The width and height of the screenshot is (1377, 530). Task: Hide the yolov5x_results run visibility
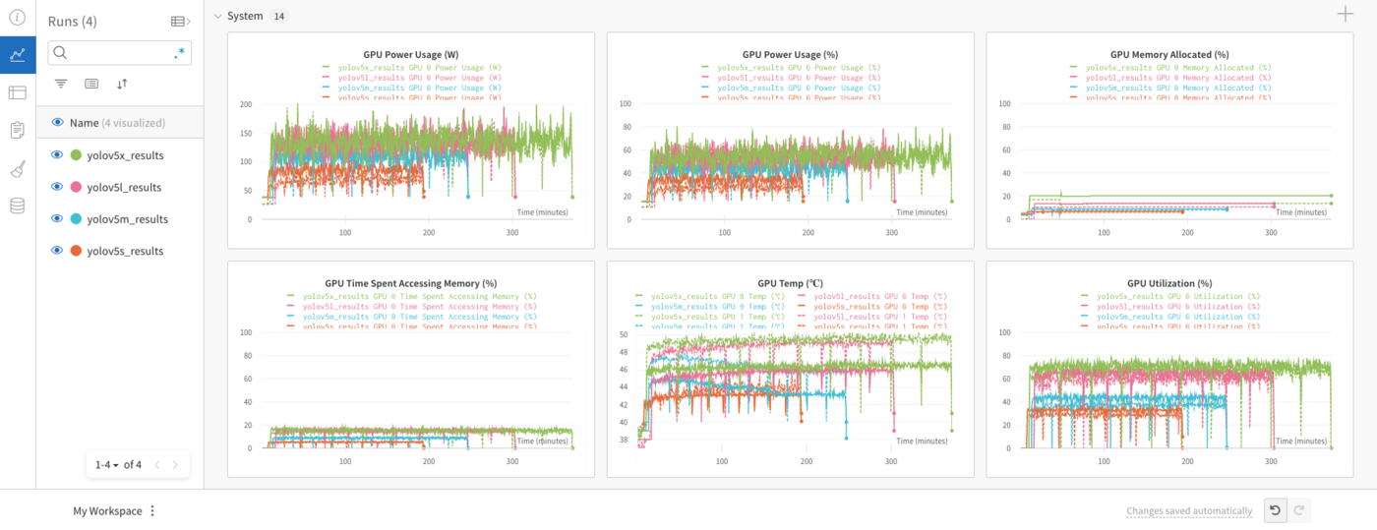pyautogui.click(x=57, y=155)
